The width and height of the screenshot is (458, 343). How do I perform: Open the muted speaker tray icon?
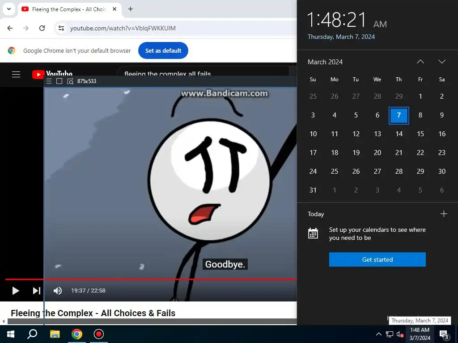tap(400, 334)
